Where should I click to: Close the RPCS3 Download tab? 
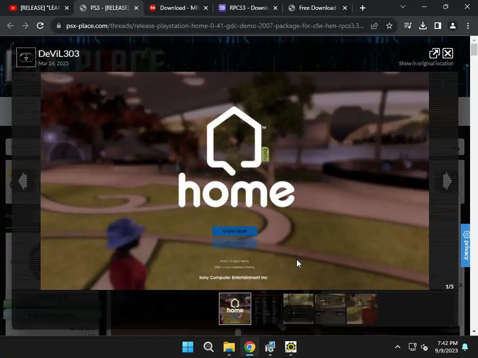(275, 8)
